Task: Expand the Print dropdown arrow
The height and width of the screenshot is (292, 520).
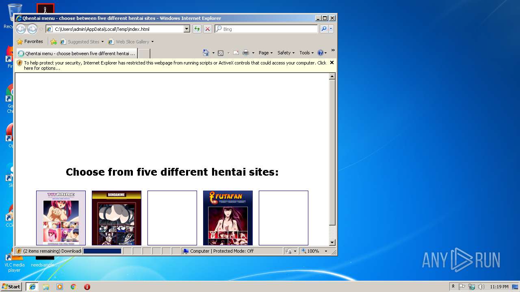Action: [253, 53]
